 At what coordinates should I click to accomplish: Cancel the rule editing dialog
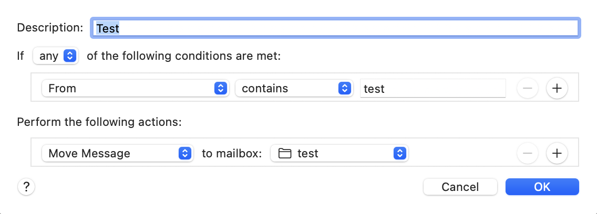[460, 187]
